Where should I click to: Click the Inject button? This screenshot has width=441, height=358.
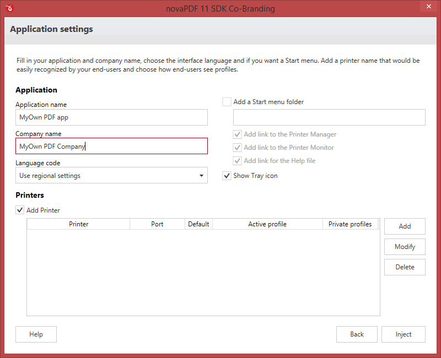[404, 334]
